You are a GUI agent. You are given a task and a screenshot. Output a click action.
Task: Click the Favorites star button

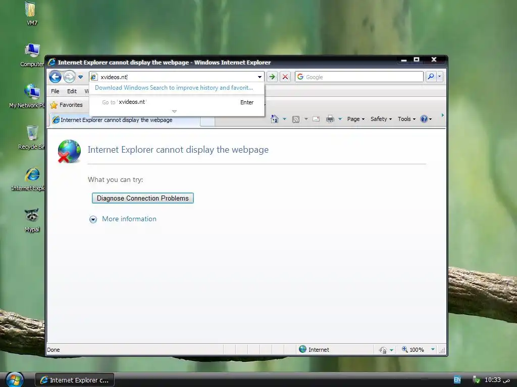(66, 105)
